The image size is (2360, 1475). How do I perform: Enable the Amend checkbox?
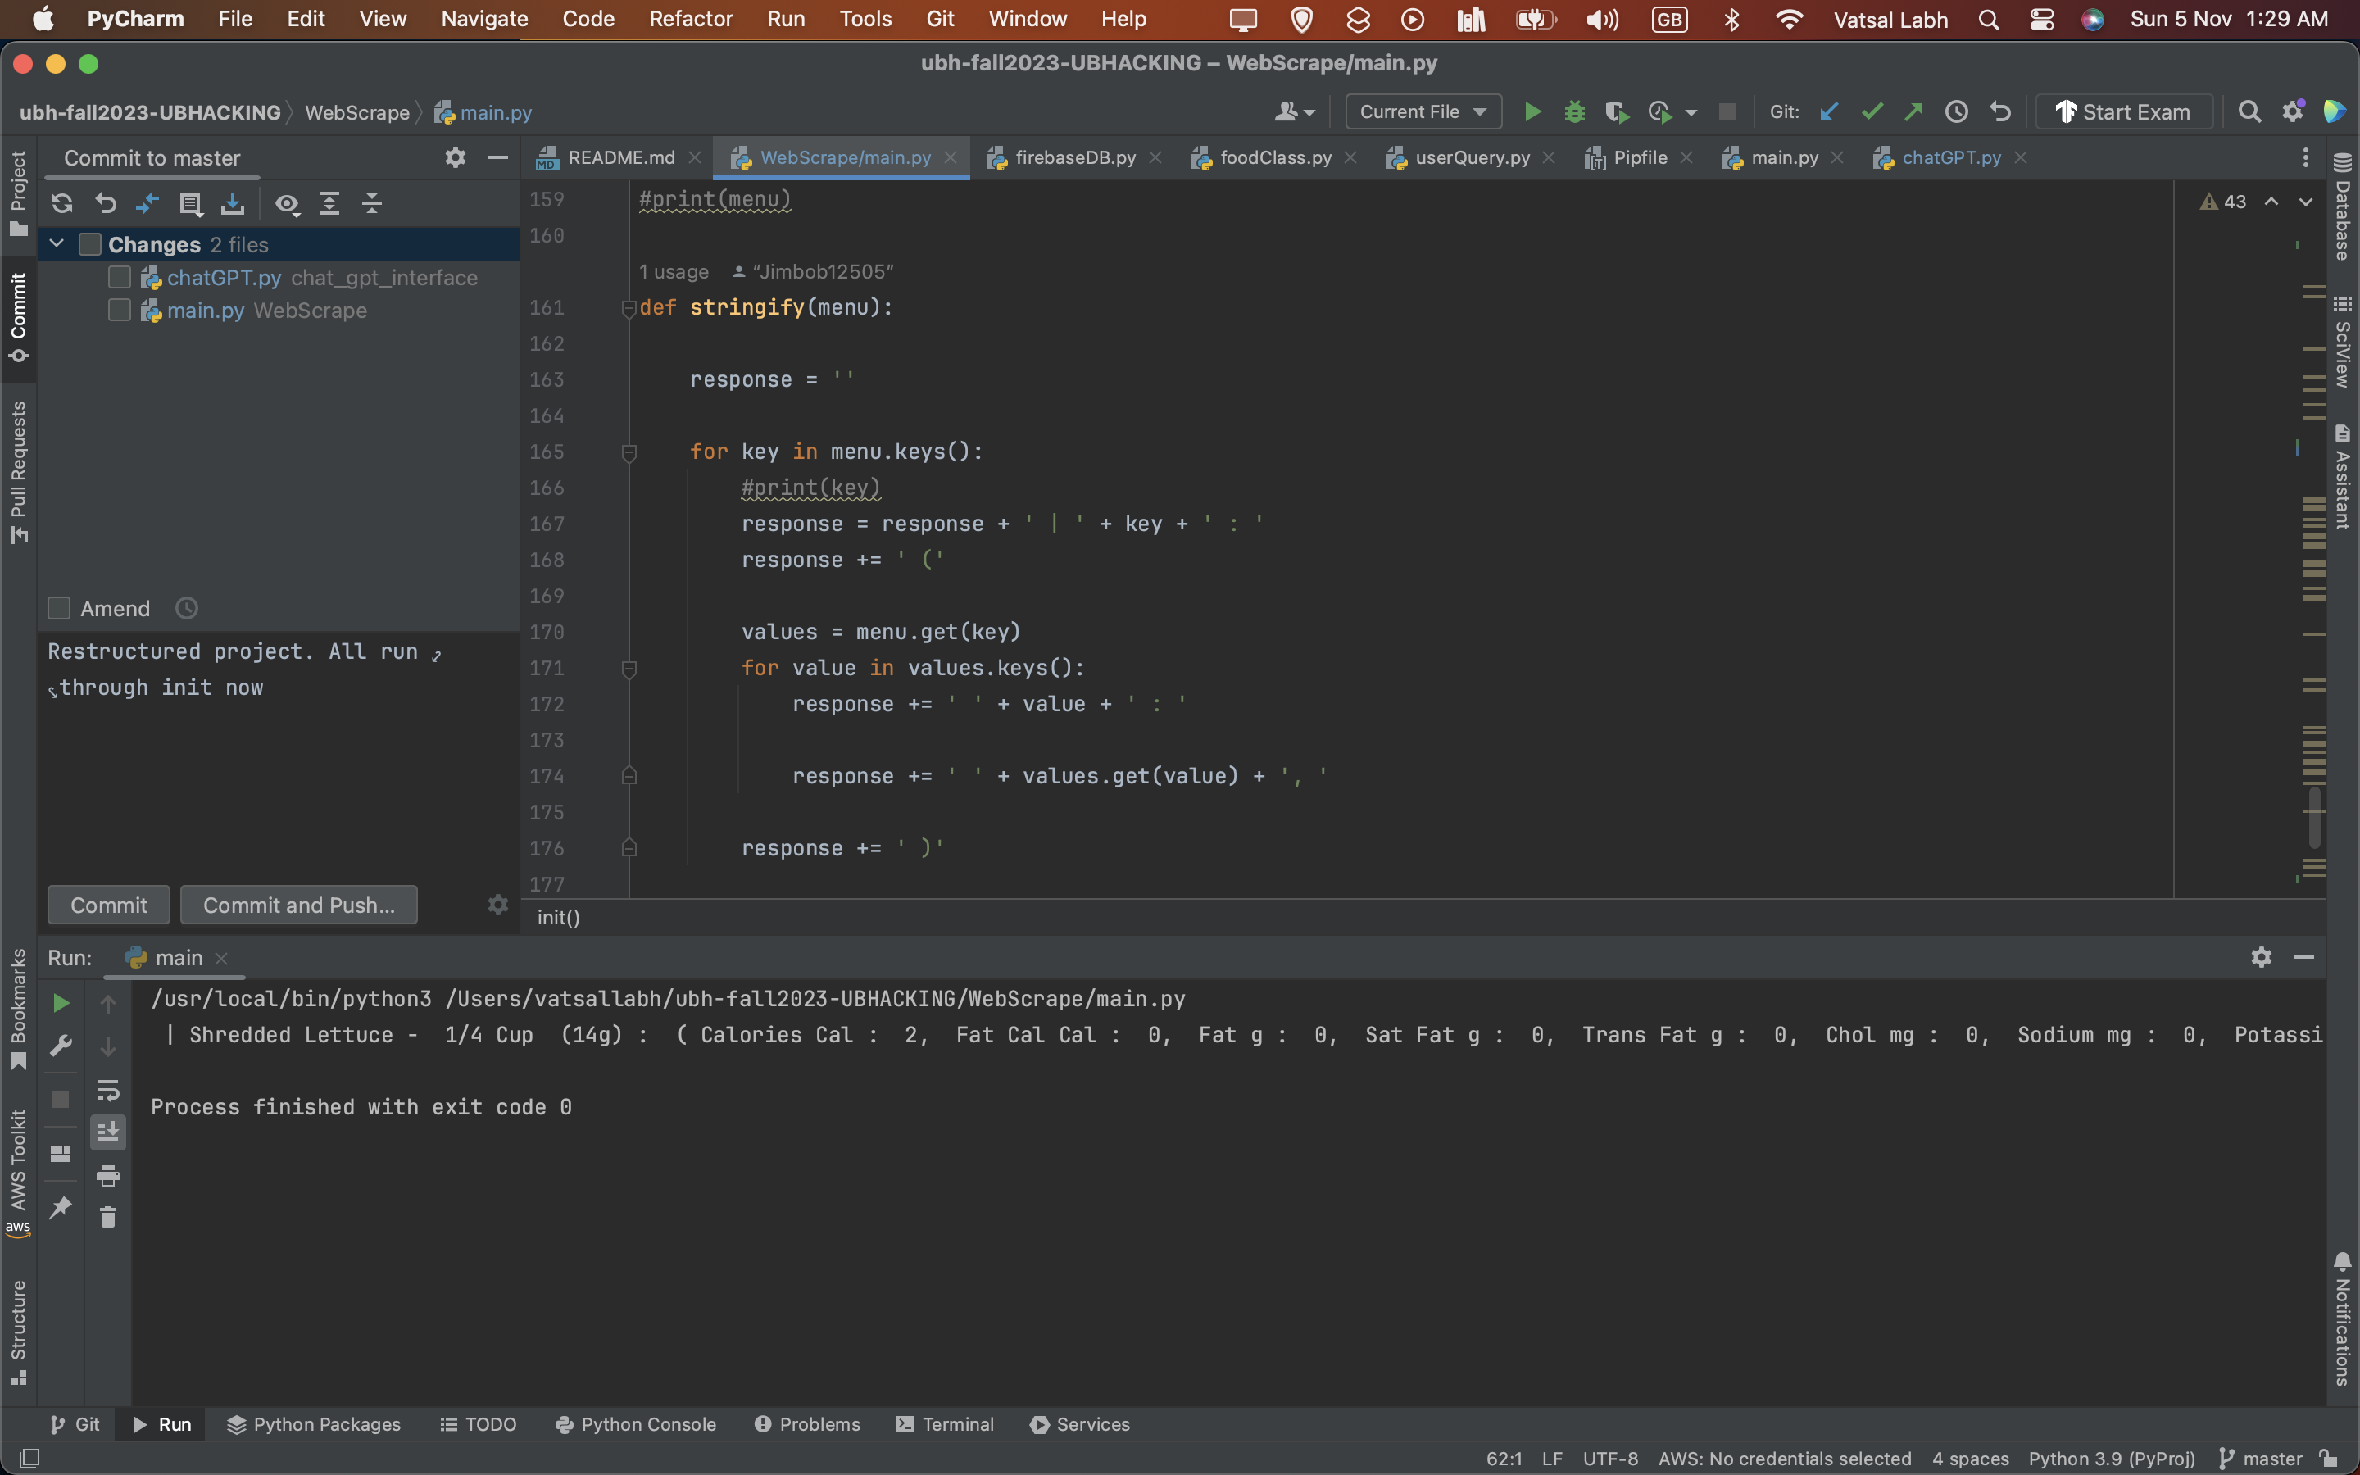pos(60,609)
